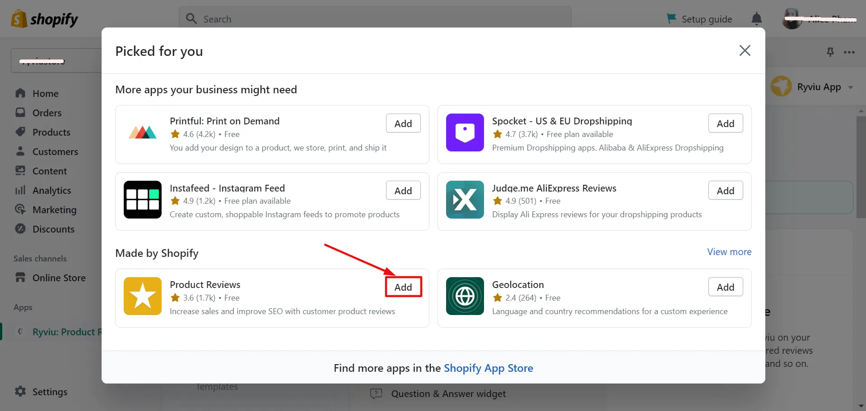Close the Picked for you dialog
Screen dimensions: 866x411
click(x=745, y=50)
